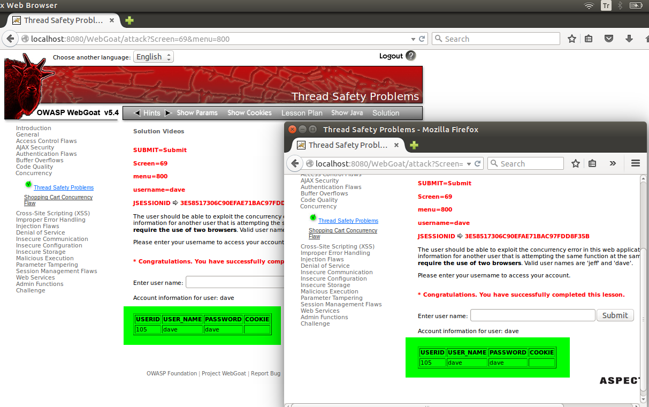Image resolution: width=649 pixels, height=407 pixels.
Task: Click the WebGoat help question mark icon
Action: point(410,56)
